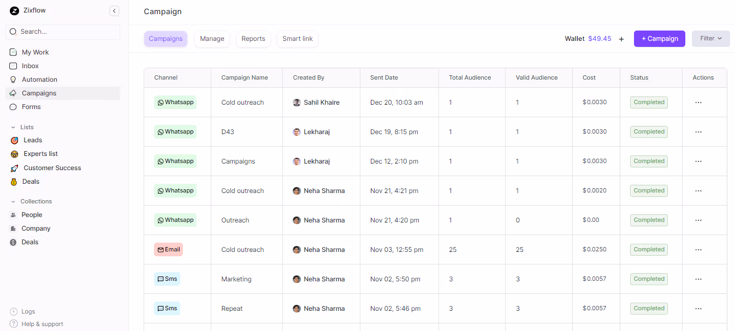The height and width of the screenshot is (331, 735).
Task: Click the People collection icon
Action: (13, 215)
